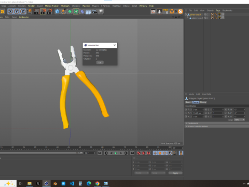Click Render View clapperboard icon
Viewport: 249px width, 187px height.
(x=37, y=11)
